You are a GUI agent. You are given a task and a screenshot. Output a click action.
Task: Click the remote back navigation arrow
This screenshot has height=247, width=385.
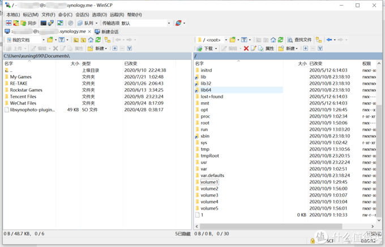coord(329,40)
